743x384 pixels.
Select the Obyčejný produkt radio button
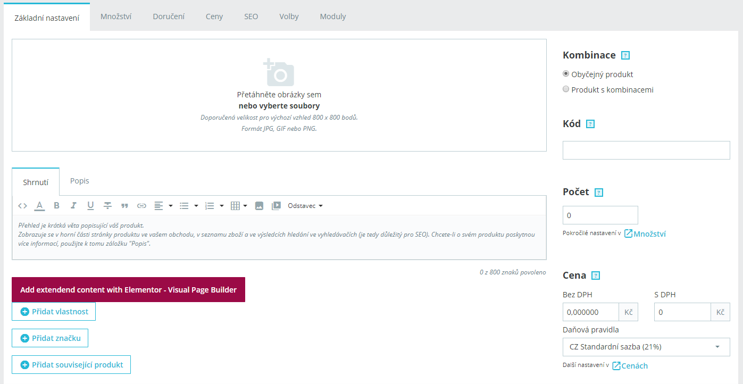pos(566,74)
